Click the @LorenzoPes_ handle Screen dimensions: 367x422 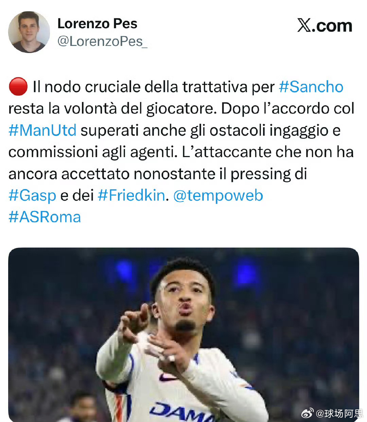click(102, 41)
